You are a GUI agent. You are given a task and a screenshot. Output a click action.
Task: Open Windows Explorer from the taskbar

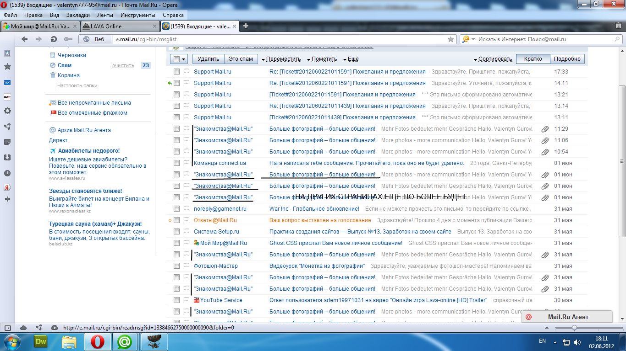click(69, 341)
